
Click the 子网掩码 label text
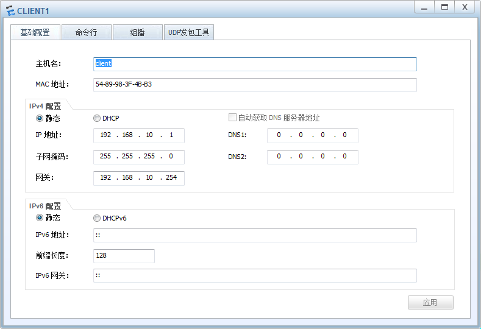coord(52,157)
